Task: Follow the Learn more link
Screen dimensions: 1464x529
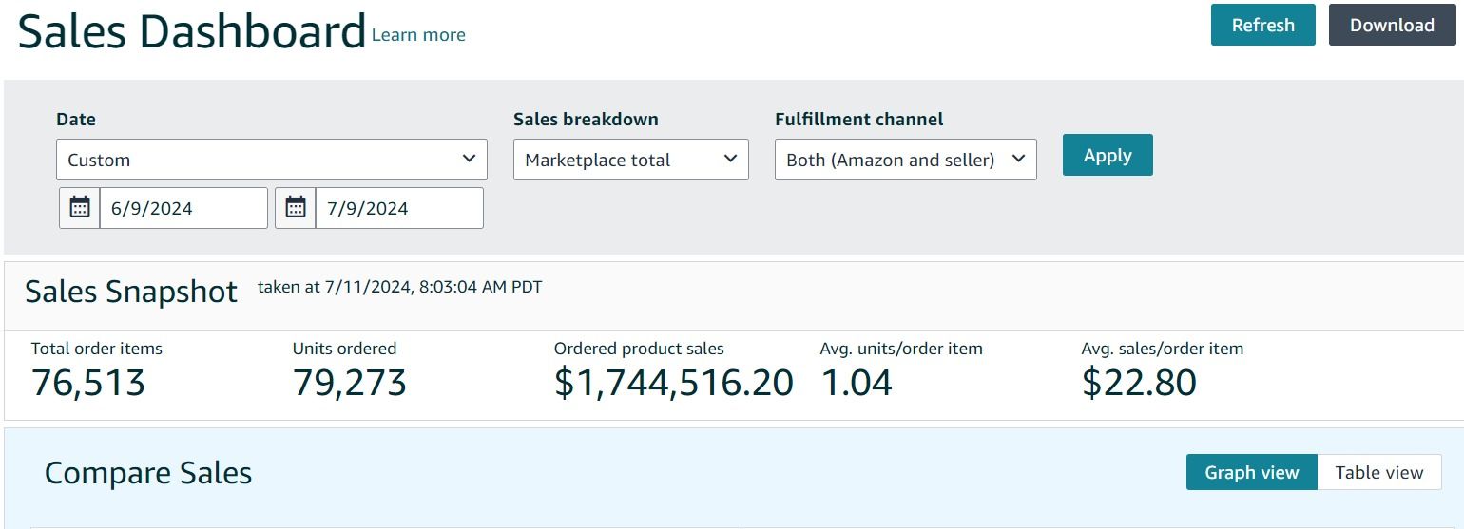Action: pos(418,35)
